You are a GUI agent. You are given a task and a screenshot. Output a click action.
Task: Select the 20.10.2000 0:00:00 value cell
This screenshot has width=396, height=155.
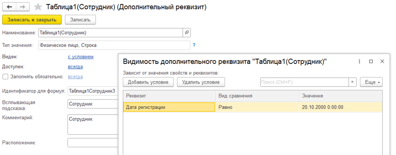pyautogui.click(x=340, y=107)
